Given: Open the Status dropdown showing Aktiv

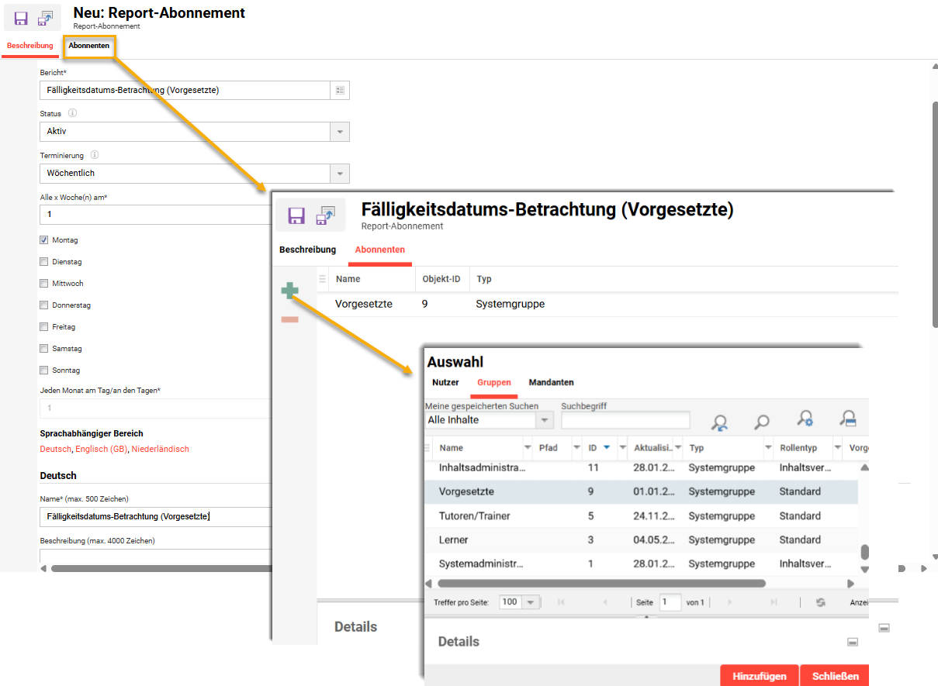Looking at the screenshot, I should (x=340, y=132).
